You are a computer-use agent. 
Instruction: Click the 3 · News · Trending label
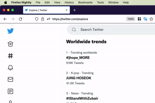80,93
